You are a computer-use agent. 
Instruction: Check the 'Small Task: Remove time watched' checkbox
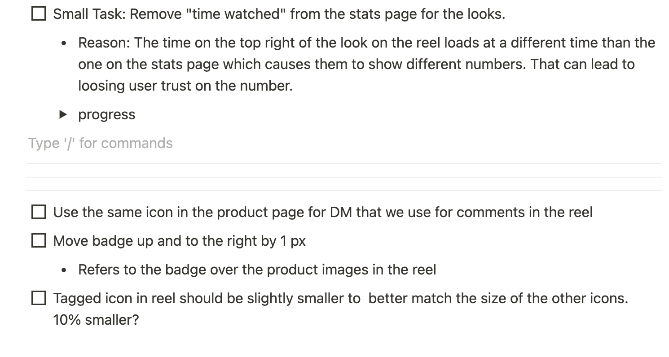[39, 14]
